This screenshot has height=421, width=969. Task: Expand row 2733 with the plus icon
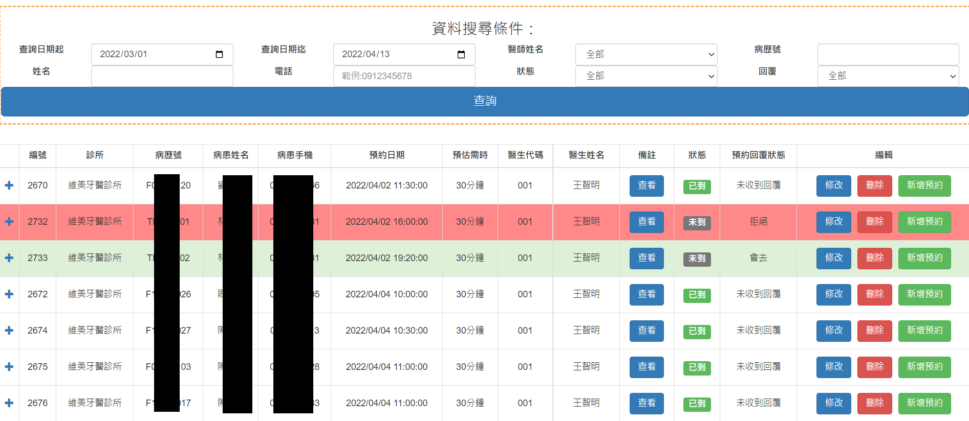tap(9, 258)
